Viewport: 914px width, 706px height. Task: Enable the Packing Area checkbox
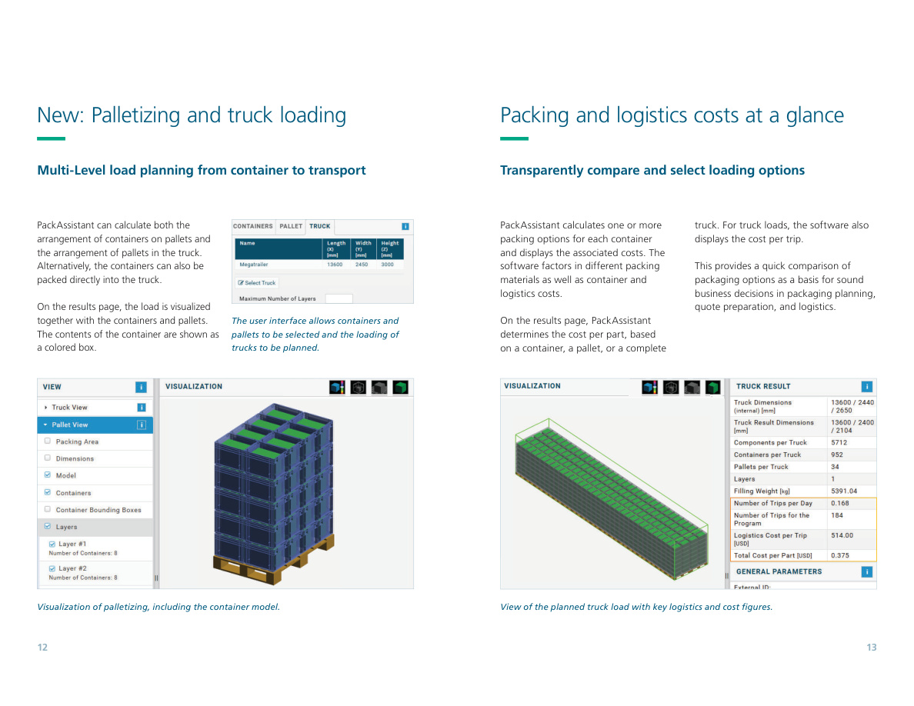click(48, 441)
